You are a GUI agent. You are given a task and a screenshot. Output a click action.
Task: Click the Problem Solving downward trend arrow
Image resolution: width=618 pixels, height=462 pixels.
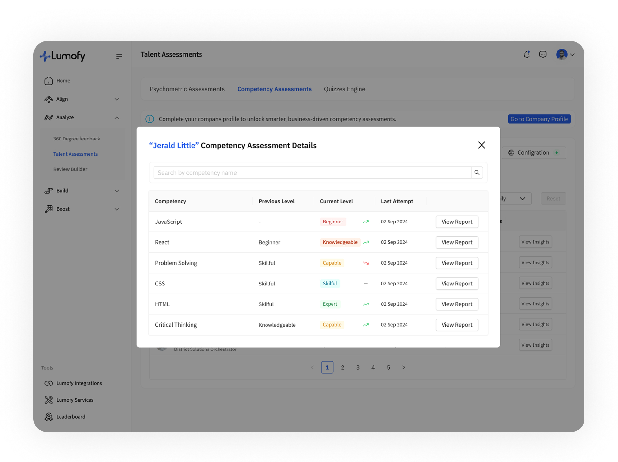366,263
